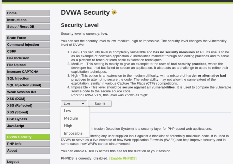Select Weak Session IDs in sidebar

[28, 92]
